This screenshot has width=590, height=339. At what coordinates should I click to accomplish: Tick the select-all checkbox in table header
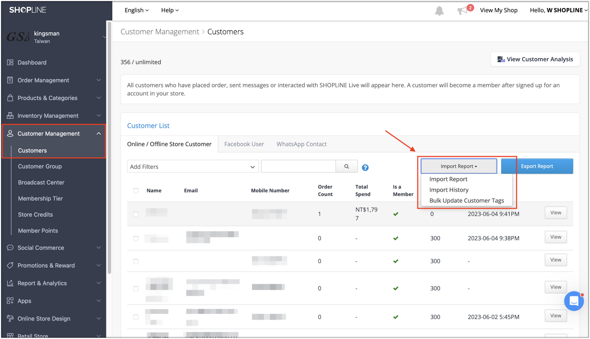136,191
